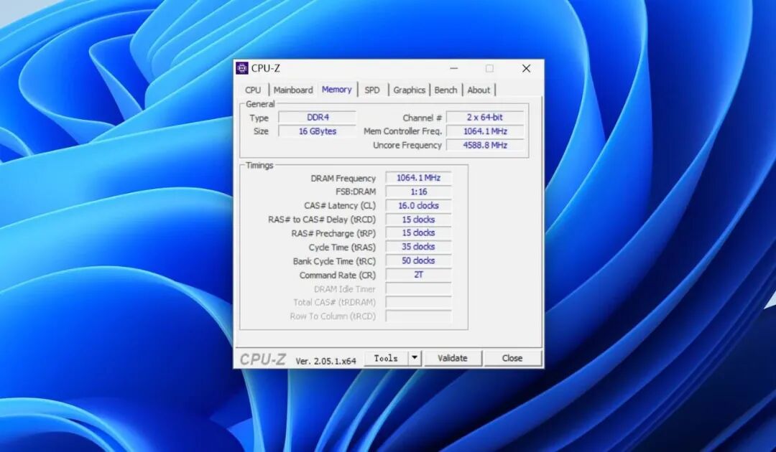The image size is (776, 452).
Task: Click the empty DRAM Idle Timer field
Action: pyautogui.click(x=418, y=288)
